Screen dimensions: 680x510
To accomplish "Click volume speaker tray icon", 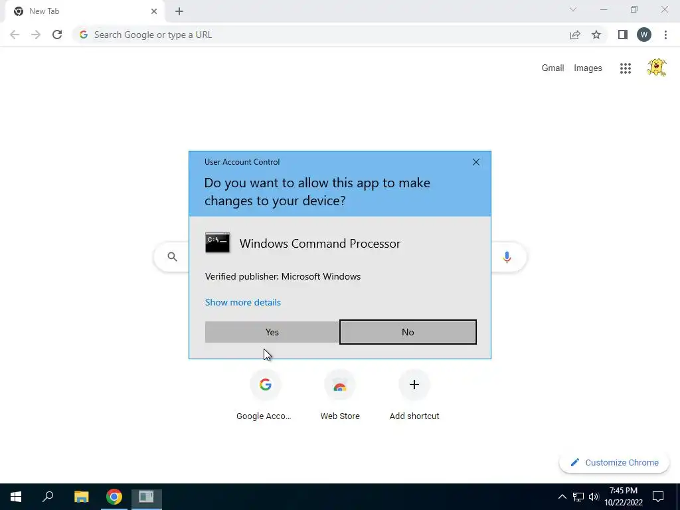I will coord(594,497).
